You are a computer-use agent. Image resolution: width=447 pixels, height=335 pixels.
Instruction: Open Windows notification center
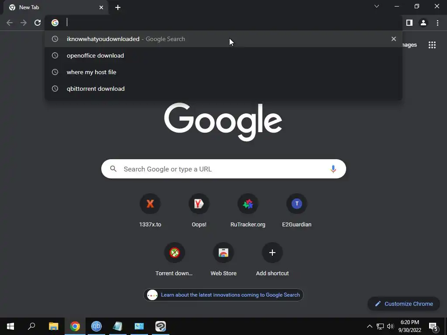coord(433,326)
